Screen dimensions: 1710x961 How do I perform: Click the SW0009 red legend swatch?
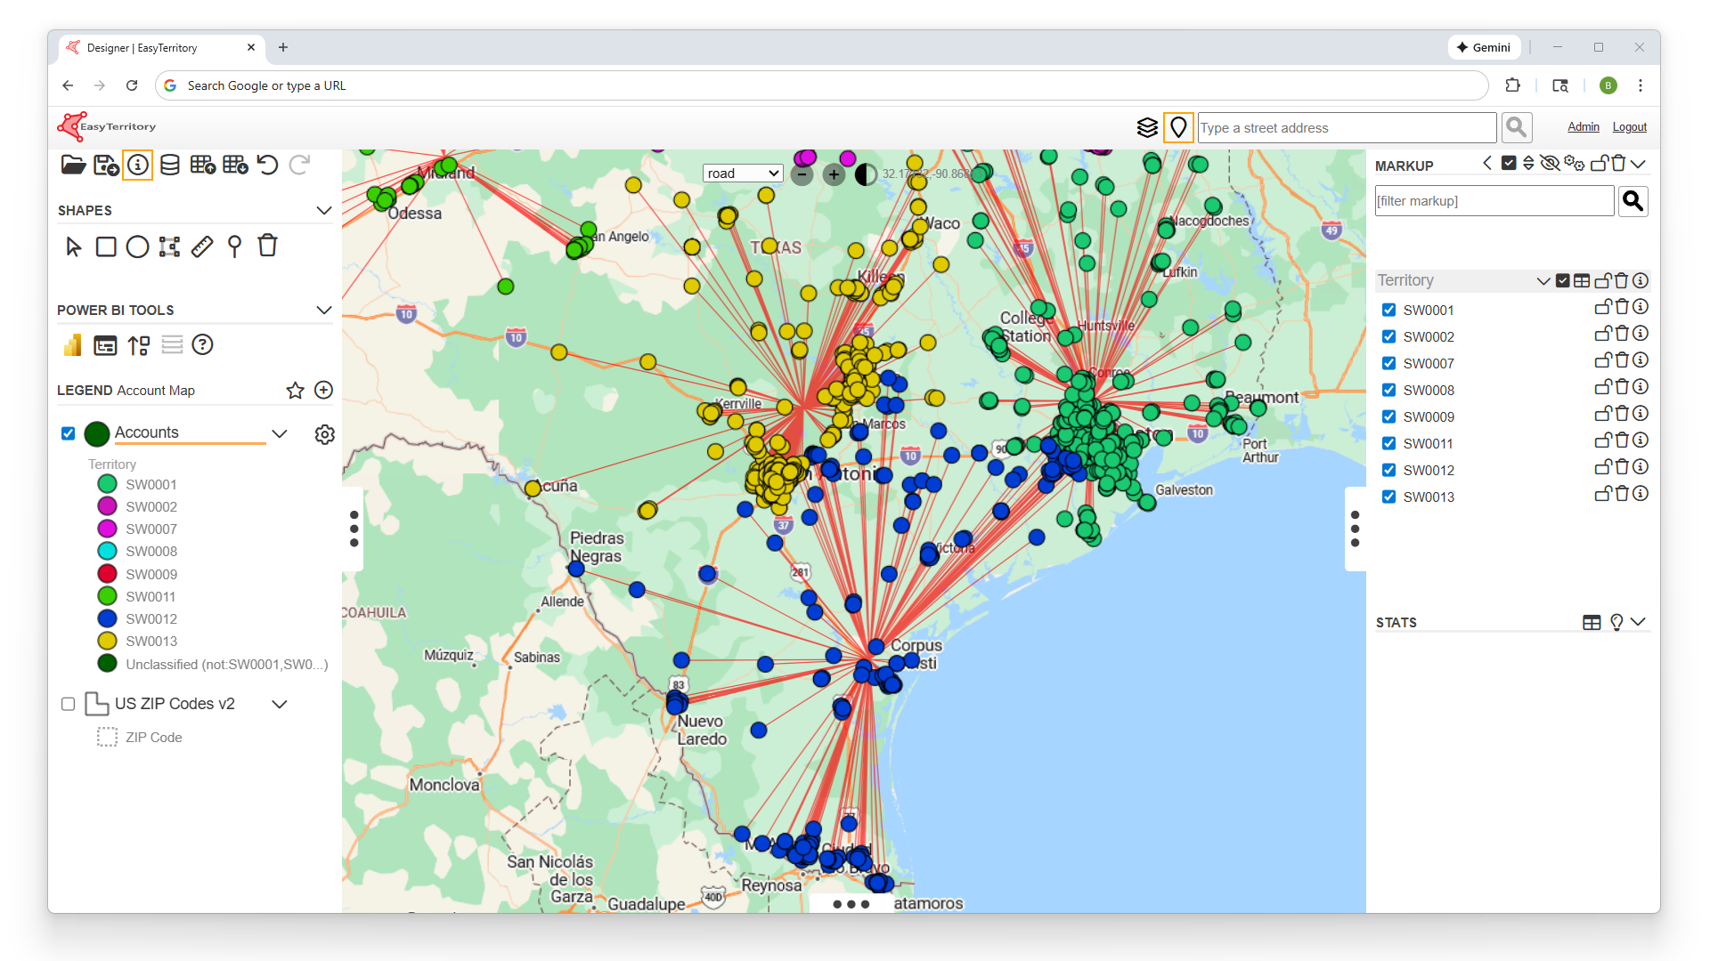point(108,574)
